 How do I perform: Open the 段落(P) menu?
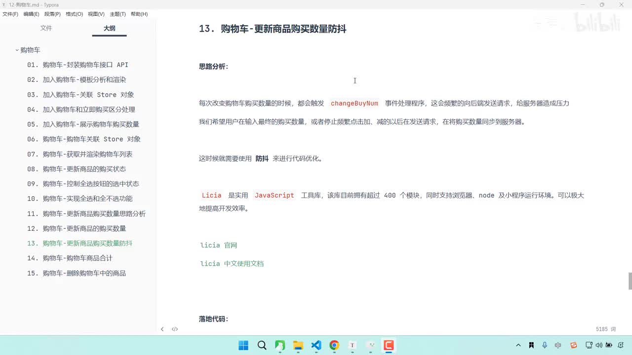[x=52, y=14]
